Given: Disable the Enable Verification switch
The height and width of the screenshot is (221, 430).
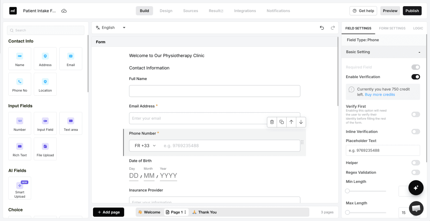Looking at the screenshot, I should pyautogui.click(x=416, y=77).
